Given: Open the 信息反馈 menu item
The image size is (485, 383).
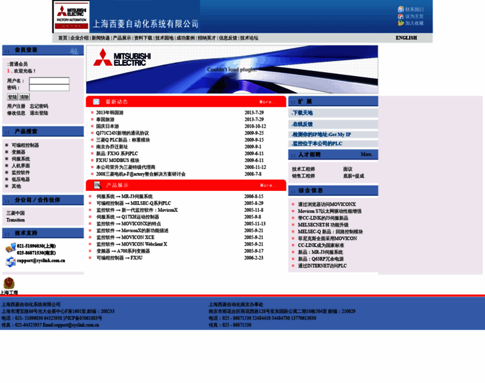Looking at the screenshot, I should click(228, 38).
